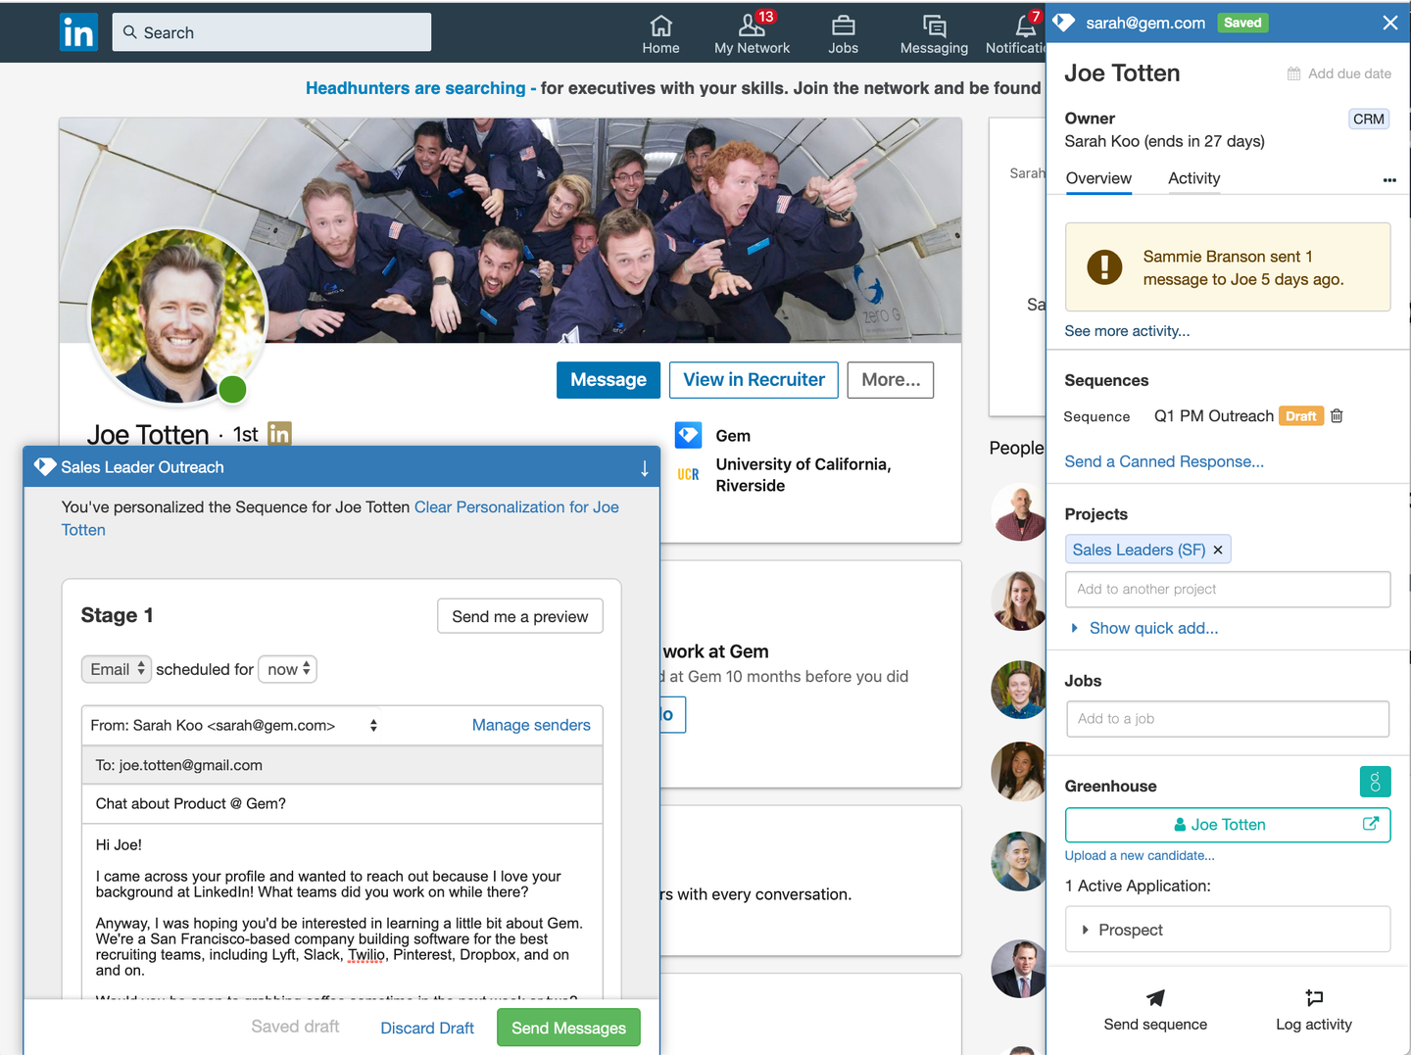Click the UCR university logo
The width and height of the screenshot is (1411, 1055).
(689, 474)
